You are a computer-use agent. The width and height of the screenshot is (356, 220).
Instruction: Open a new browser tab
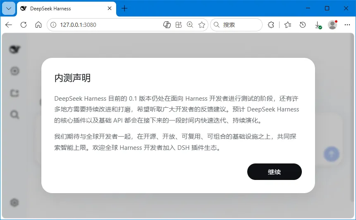click(x=124, y=8)
